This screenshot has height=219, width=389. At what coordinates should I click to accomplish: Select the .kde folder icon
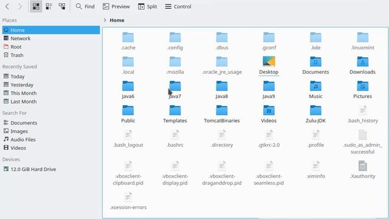(x=315, y=37)
